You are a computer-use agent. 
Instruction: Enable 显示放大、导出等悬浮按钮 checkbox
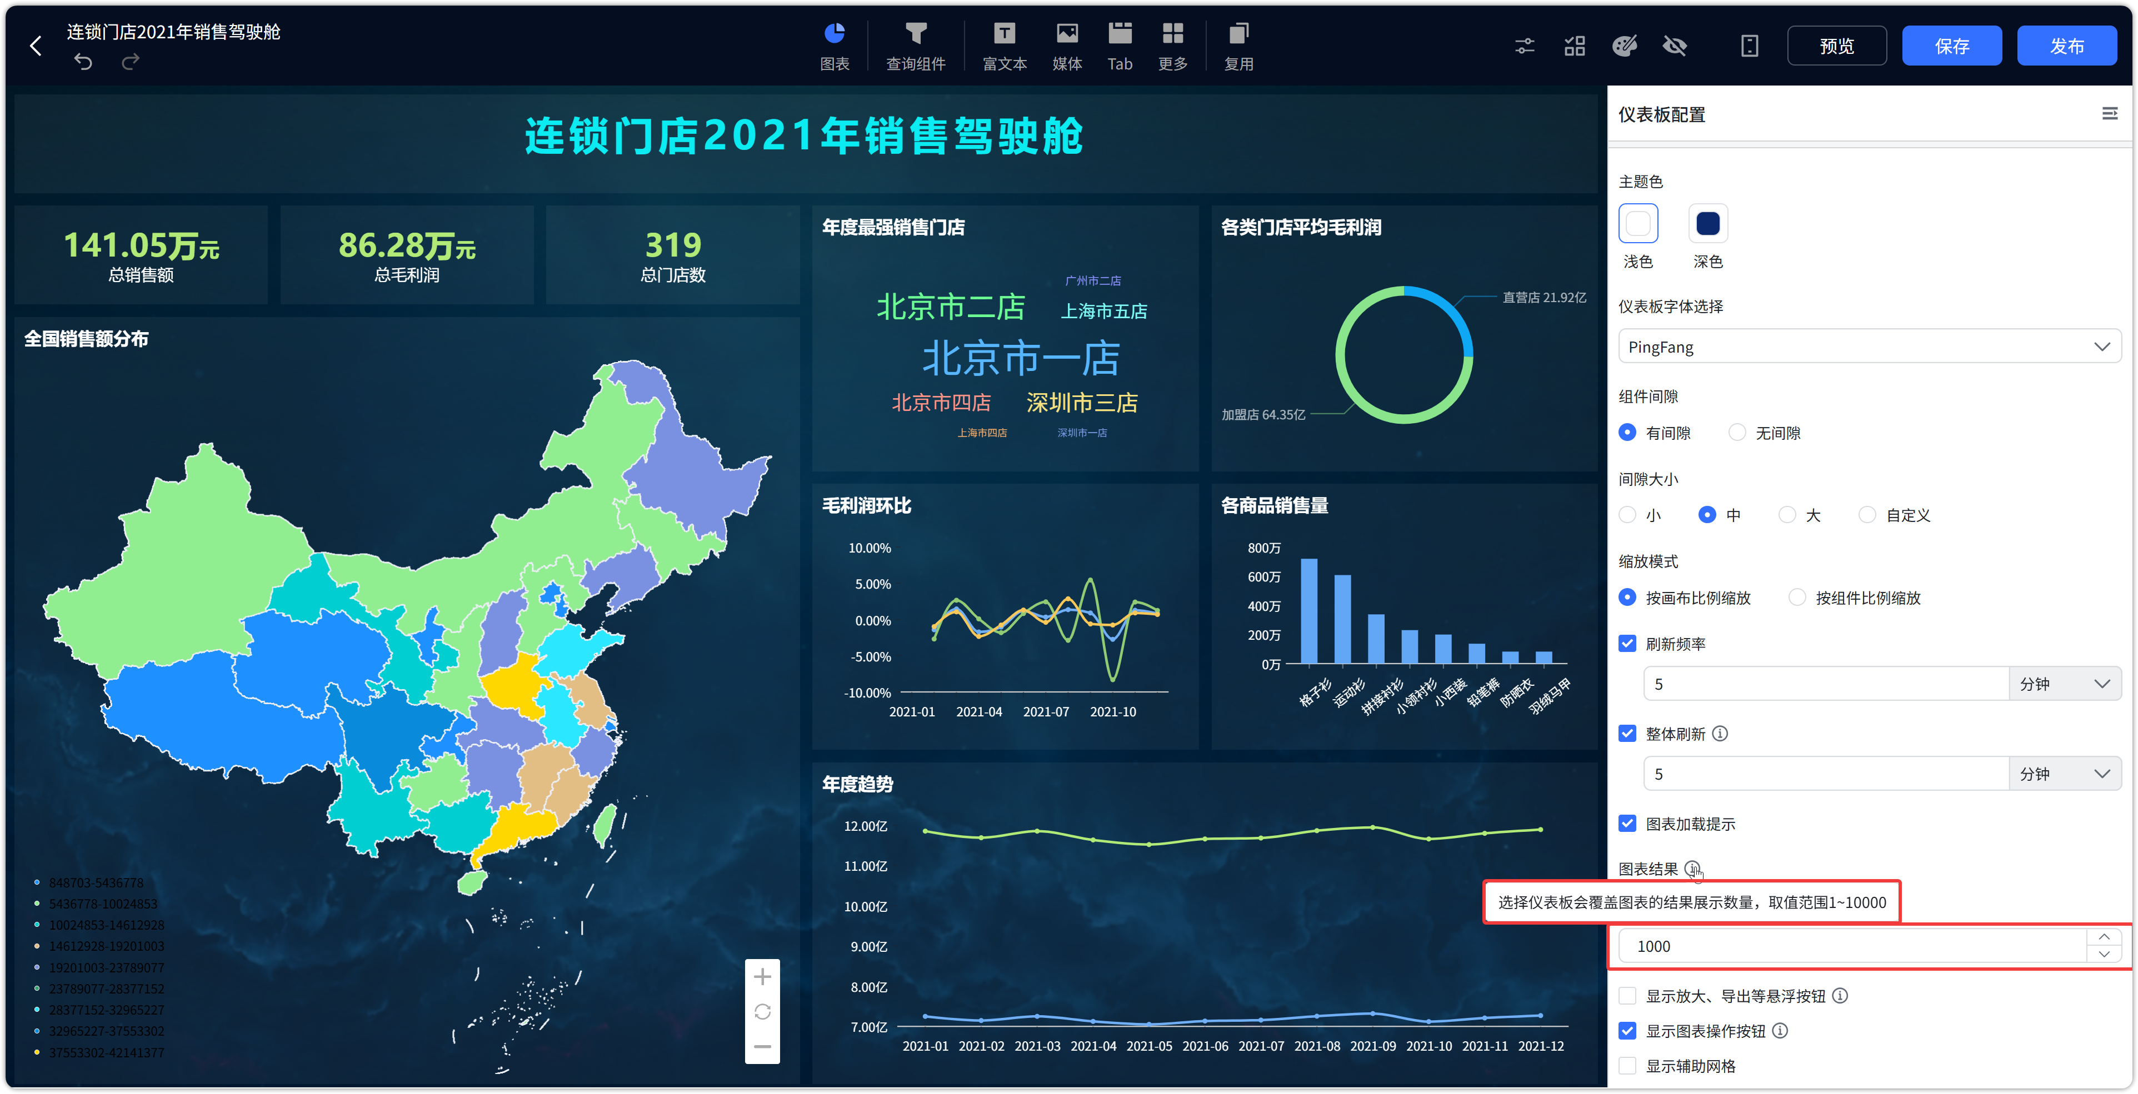(x=1627, y=995)
